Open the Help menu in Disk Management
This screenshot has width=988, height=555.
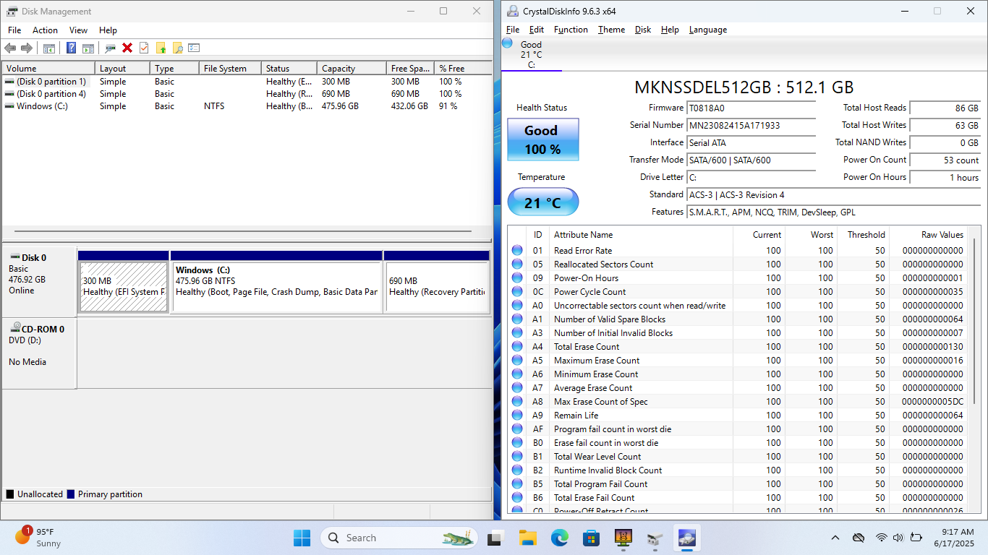tap(108, 30)
